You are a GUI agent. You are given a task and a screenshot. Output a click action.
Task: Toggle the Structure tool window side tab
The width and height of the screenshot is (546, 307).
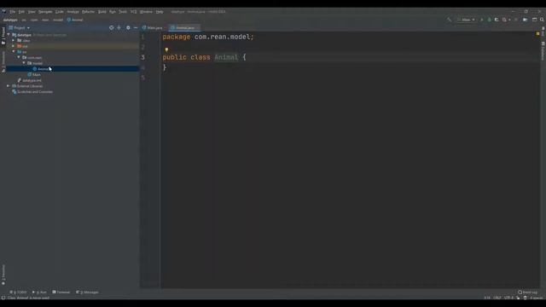coord(3,61)
